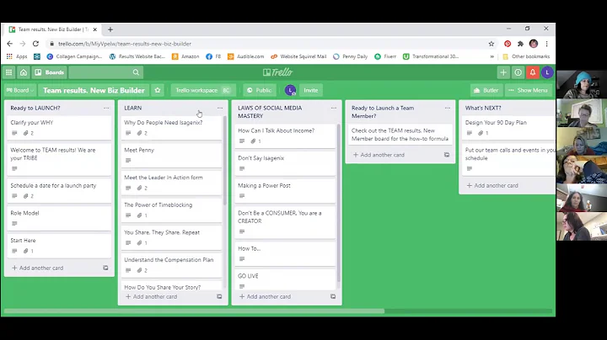This screenshot has width=607, height=340.
Task: Go to Trello home icon
Action: tap(24, 72)
